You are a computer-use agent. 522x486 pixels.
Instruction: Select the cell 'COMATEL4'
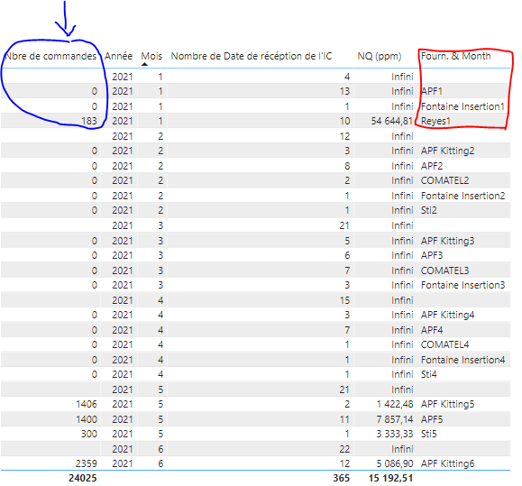click(x=444, y=344)
